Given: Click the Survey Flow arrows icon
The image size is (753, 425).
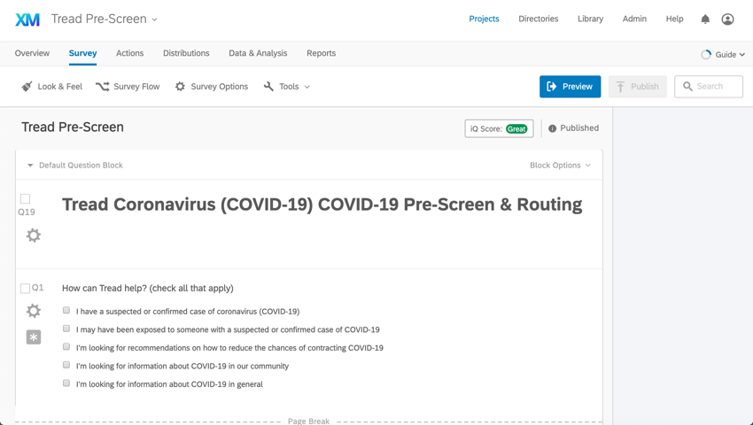Looking at the screenshot, I should [x=102, y=87].
